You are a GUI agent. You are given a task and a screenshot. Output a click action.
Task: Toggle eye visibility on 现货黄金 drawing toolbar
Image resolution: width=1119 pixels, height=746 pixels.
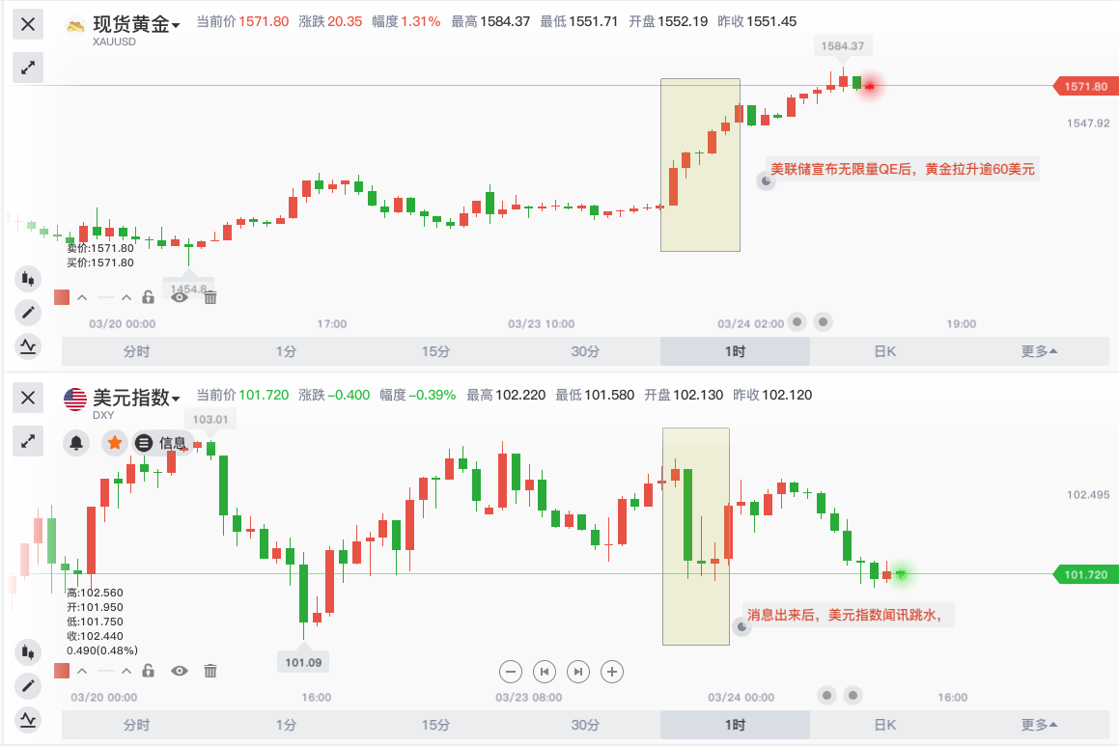tap(180, 297)
